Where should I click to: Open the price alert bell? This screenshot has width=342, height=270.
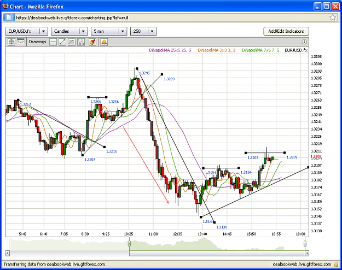pos(104,42)
